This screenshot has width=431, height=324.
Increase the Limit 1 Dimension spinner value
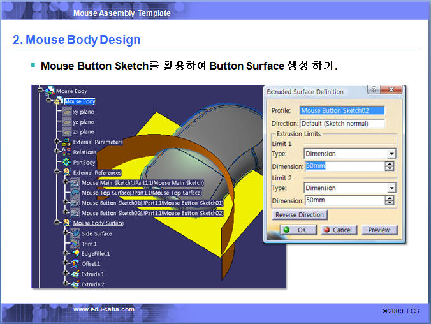click(389, 163)
